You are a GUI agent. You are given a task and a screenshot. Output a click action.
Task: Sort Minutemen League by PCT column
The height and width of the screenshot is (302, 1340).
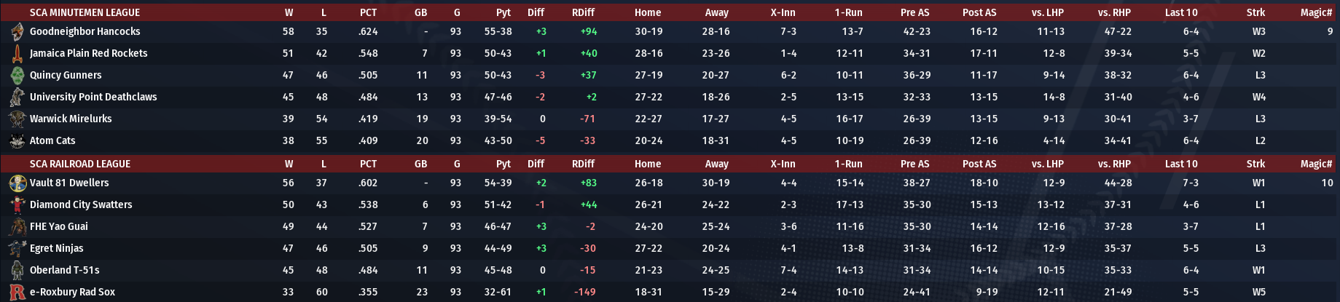point(368,12)
